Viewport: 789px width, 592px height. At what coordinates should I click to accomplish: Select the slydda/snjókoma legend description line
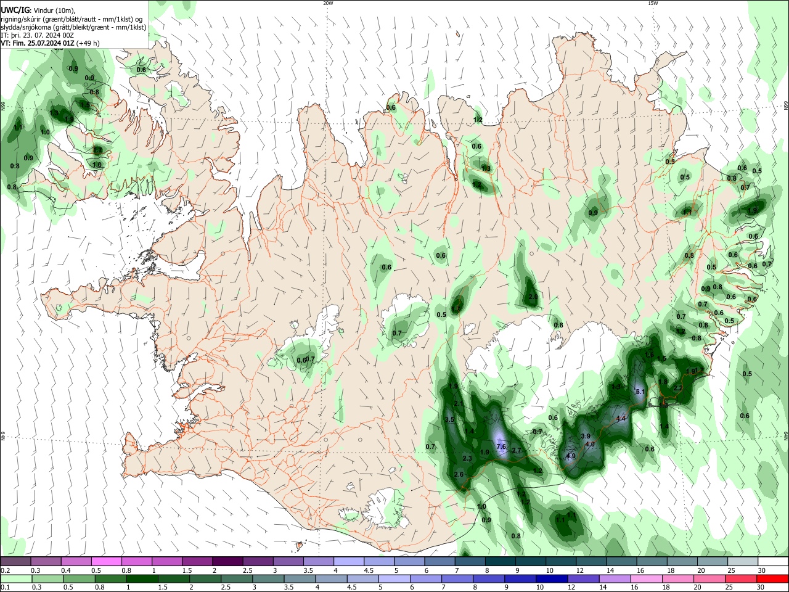(73, 27)
